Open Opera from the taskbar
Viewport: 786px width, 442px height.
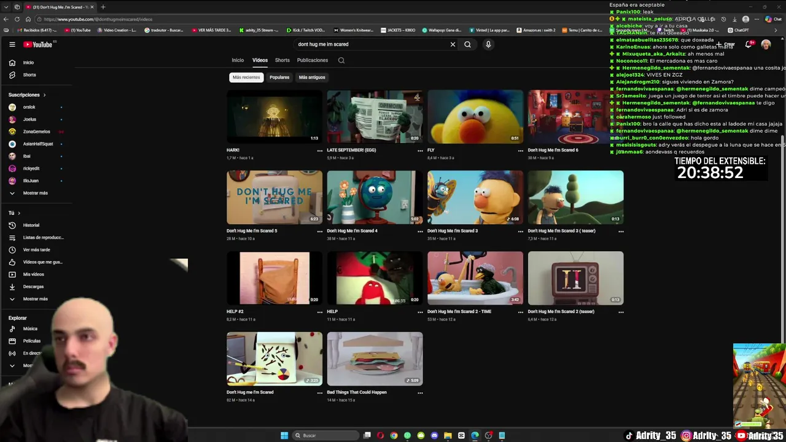[380, 435]
